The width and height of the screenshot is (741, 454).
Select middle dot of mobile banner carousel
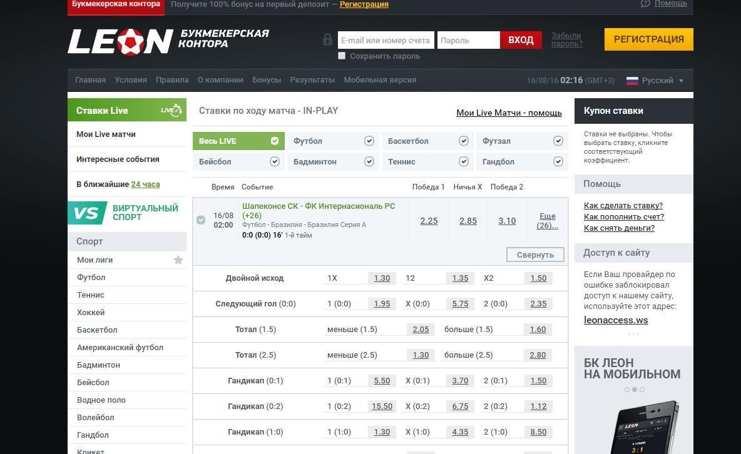pos(634,390)
